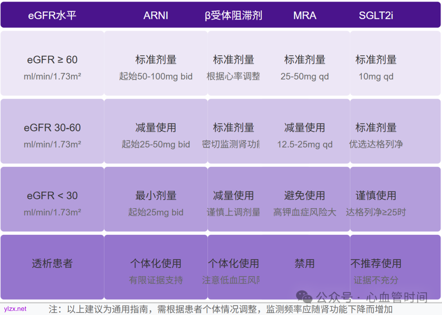The width and height of the screenshot is (442, 315).
Task: Select the 最小剂量 cell for ARNI
Action: point(156,196)
